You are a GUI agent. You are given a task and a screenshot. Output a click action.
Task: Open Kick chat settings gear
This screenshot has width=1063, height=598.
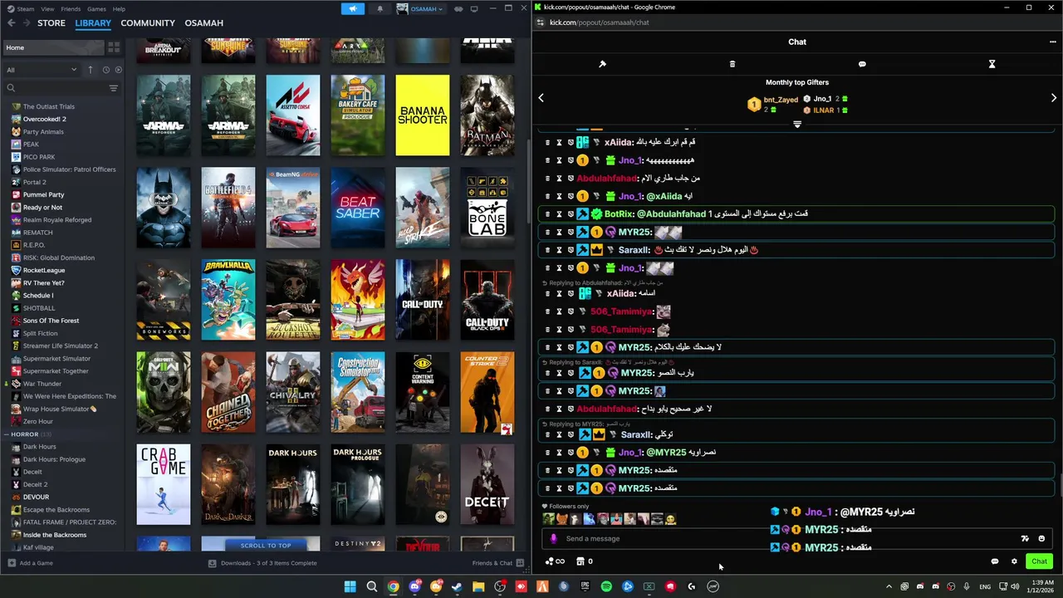point(1014,561)
